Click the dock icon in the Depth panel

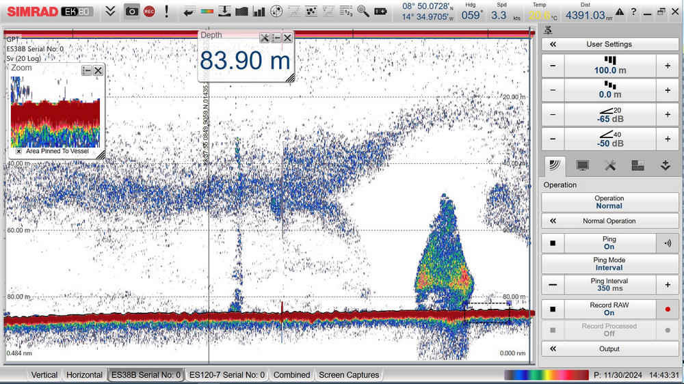[x=276, y=38]
